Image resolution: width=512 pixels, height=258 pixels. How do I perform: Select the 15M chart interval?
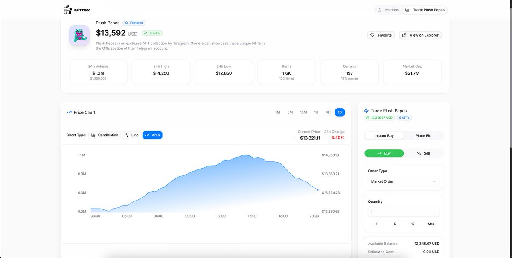click(303, 112)
